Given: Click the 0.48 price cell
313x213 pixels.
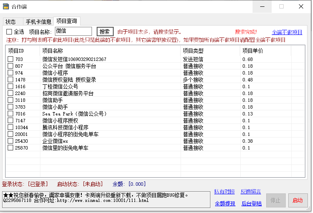Looking at the screenshot, I should [247, 80].
